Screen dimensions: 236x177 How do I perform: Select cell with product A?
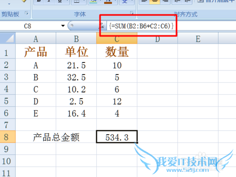pyautogui.click(x=36, y=65)
